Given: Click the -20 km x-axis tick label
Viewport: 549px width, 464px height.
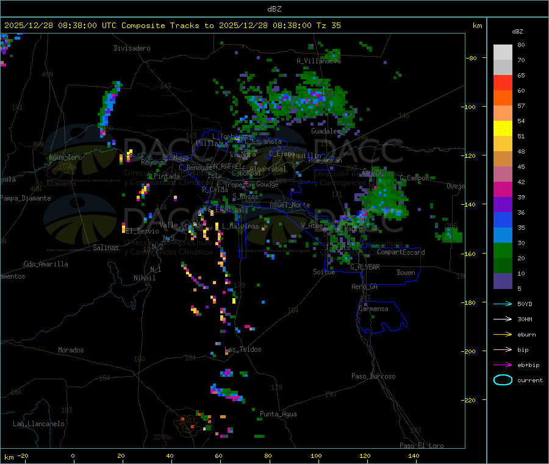Looking at the screenshot, I should coord(23,455).
